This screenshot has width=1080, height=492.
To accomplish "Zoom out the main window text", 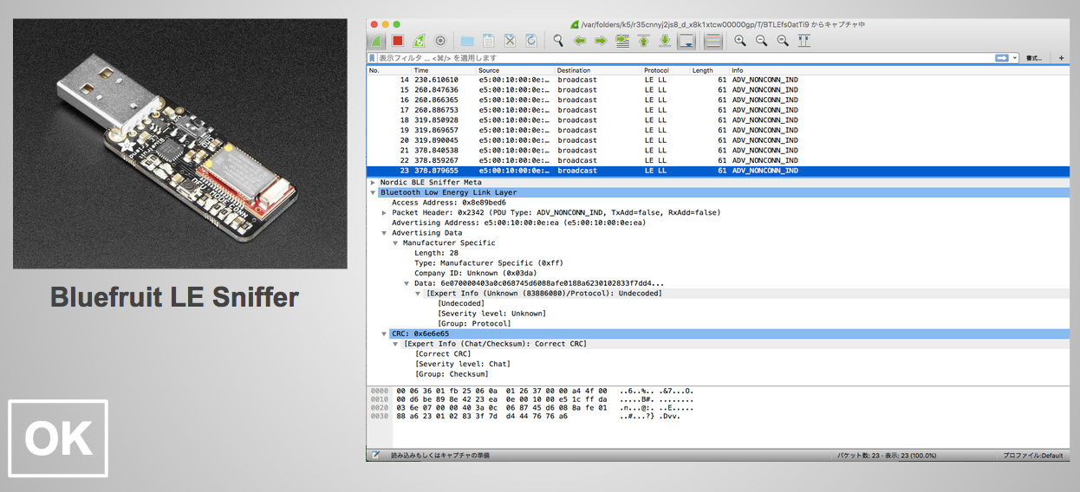I will (761, 41).
